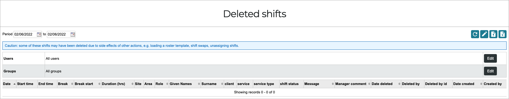The image size is (509, 99).
Task: Sort table by Message column
Action: click(319, 84)
